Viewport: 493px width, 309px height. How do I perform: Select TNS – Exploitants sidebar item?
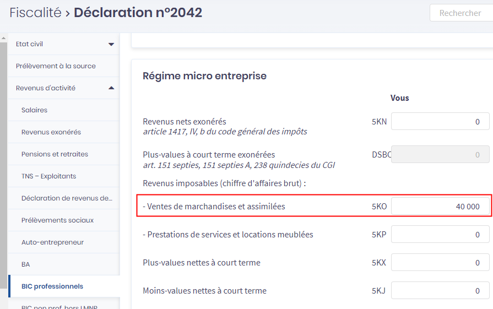(x=48, y=176)
